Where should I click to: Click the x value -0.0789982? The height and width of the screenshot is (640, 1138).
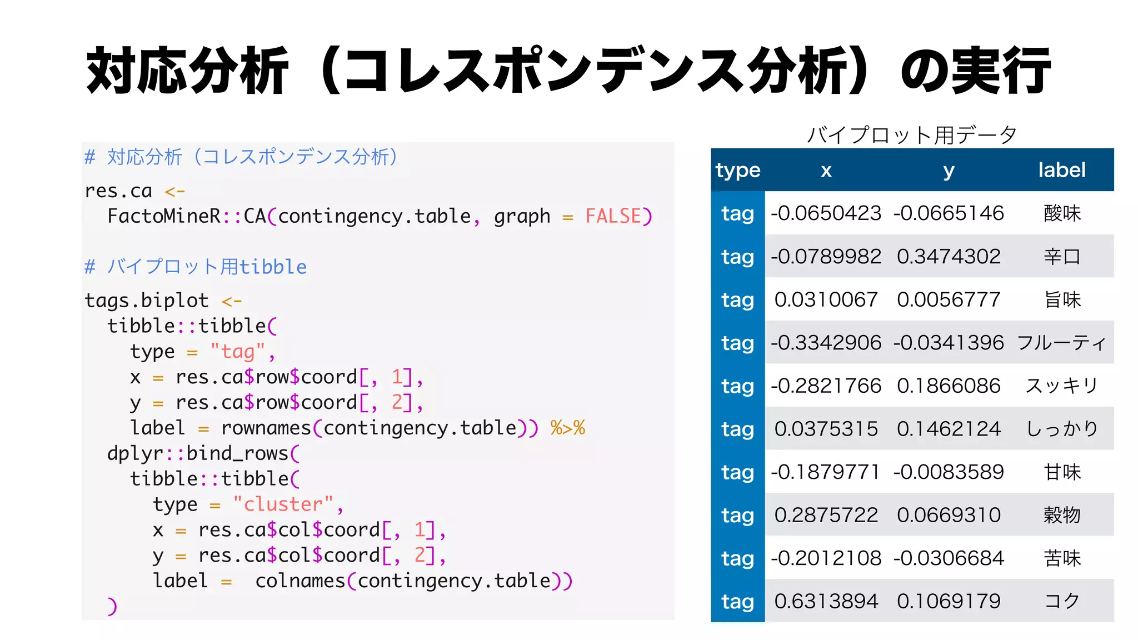(826, 257)
